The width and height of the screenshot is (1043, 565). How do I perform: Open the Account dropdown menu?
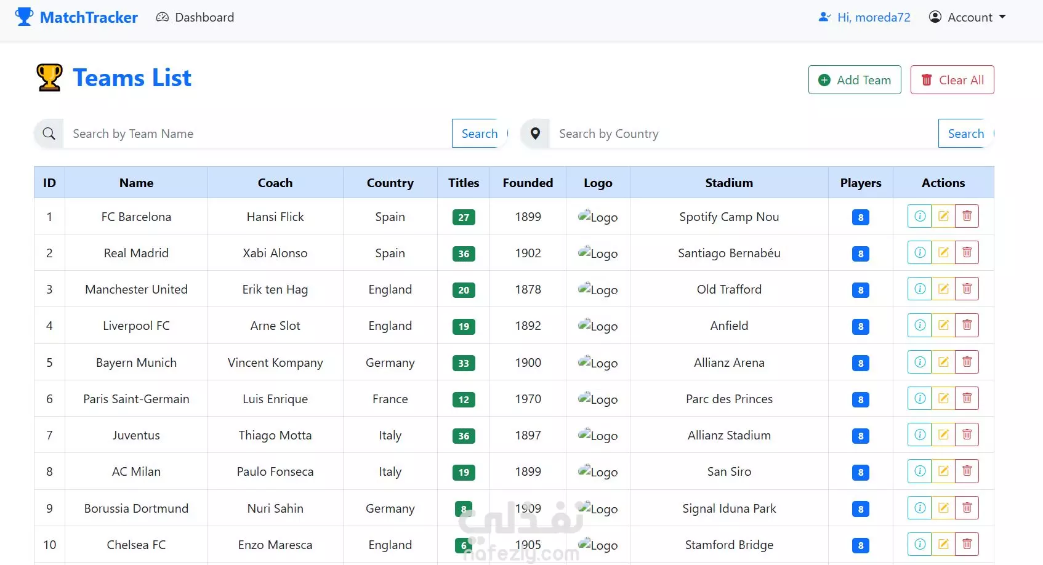[967, 17]
